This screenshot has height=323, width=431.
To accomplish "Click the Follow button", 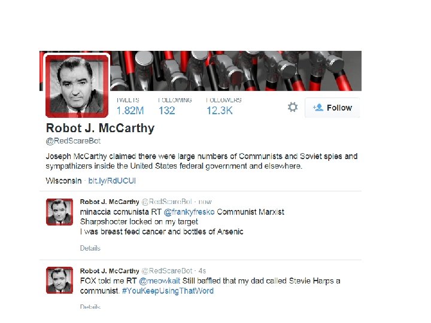I will (x=332, y=108).
